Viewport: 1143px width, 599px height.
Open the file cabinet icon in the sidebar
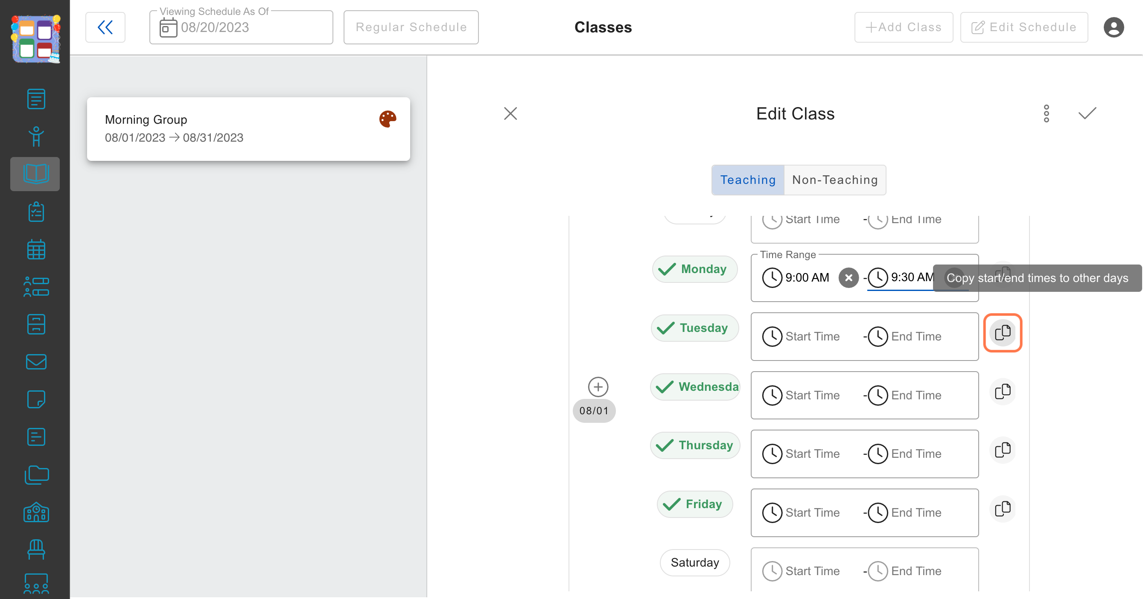pos(36,324)
